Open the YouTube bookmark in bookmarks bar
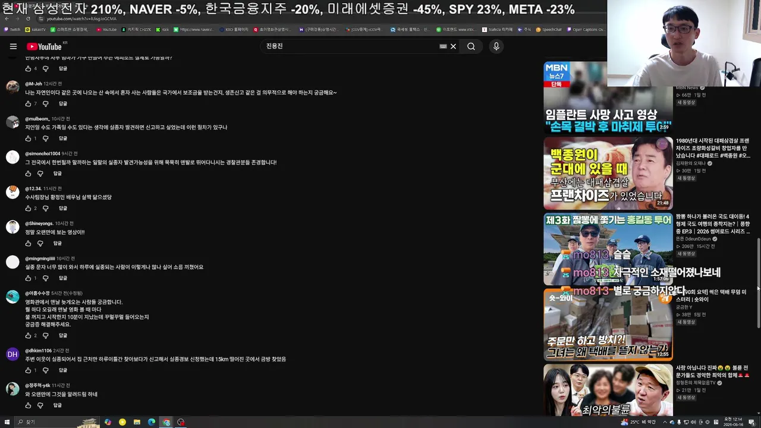 pos(106,29)
